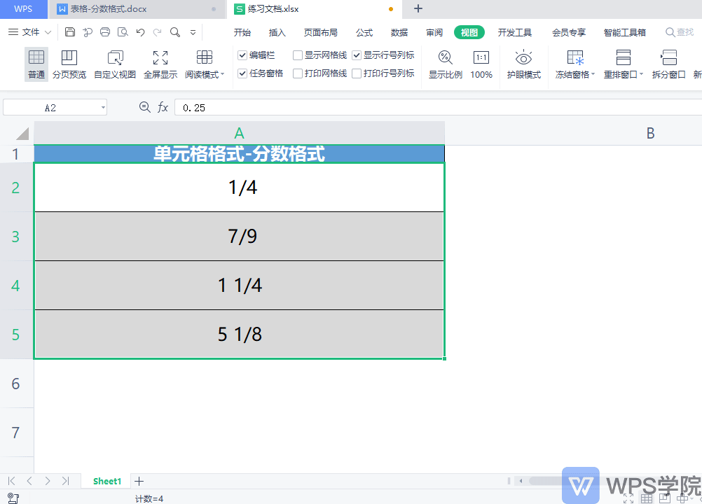
Task: Click the formula bar zoom magnifier icon
Action: tap(144, 107)
